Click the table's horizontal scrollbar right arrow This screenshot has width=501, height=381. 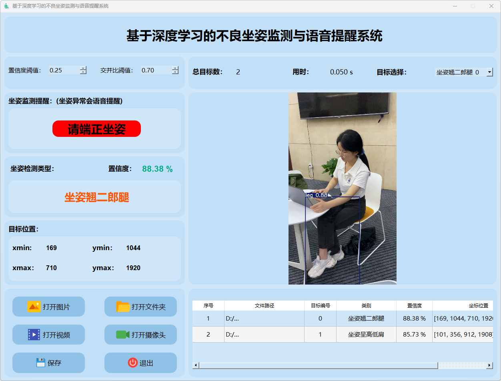pyautogui.click(x=489, y=365)
